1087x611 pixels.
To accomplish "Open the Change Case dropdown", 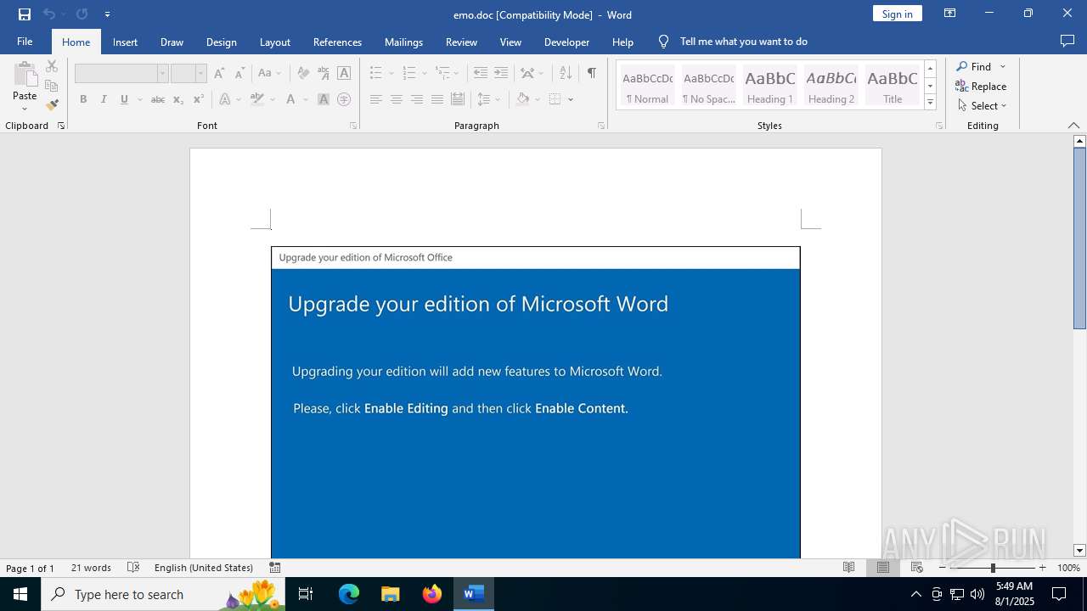I will pyautogui.click(x=269, y=73).
